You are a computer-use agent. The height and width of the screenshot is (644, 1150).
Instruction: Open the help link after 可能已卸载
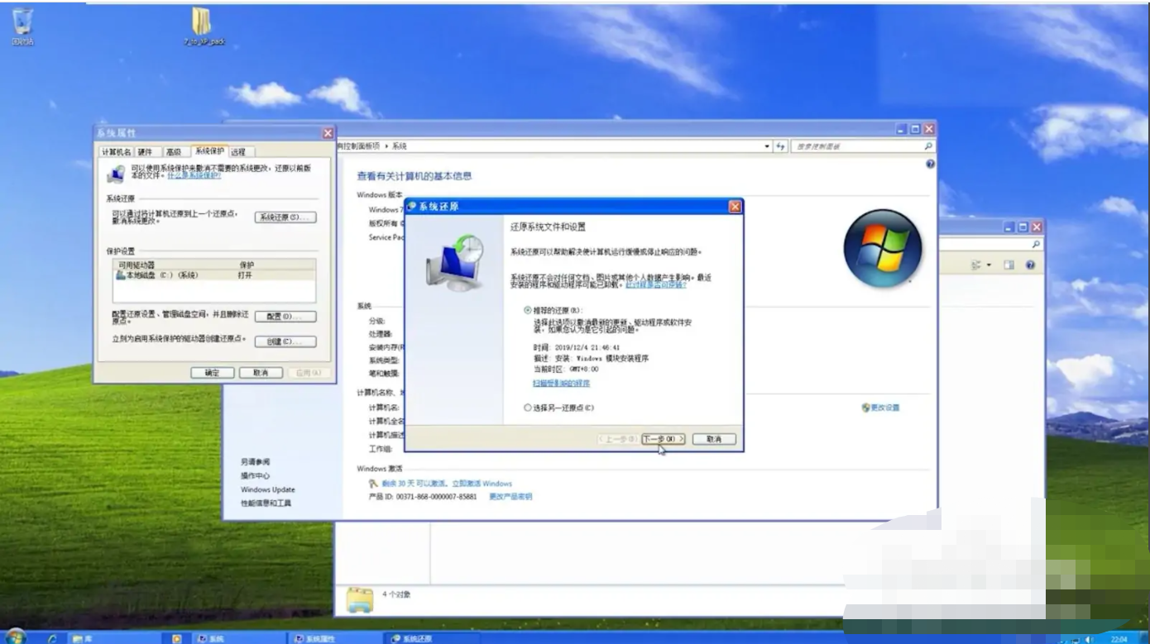point(656,284)
